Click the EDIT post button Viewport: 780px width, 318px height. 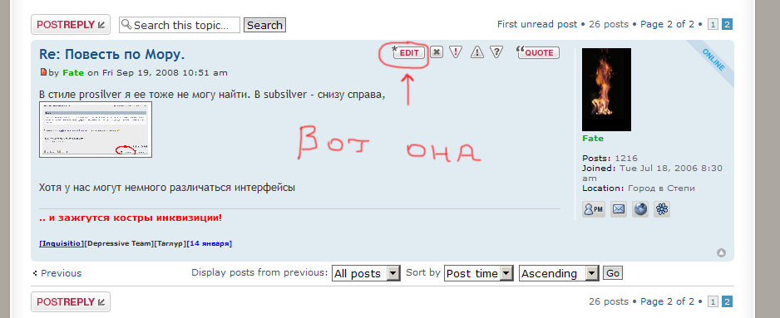pos(409,52)
